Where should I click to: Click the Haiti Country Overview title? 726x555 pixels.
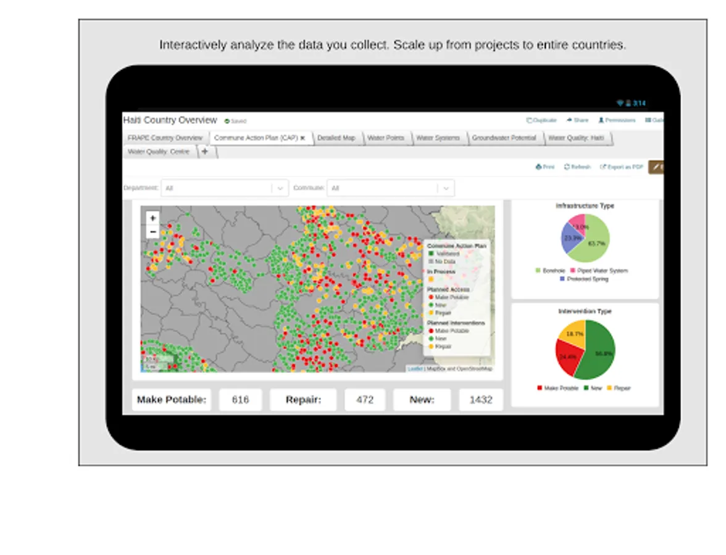tap(170, 120)
